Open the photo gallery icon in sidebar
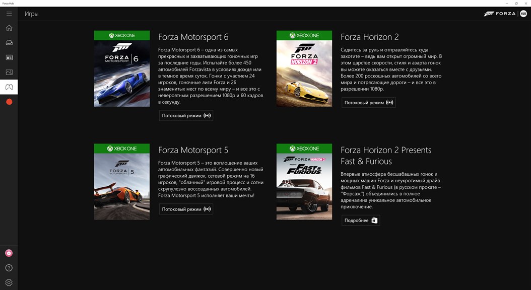 pos(8,71)
